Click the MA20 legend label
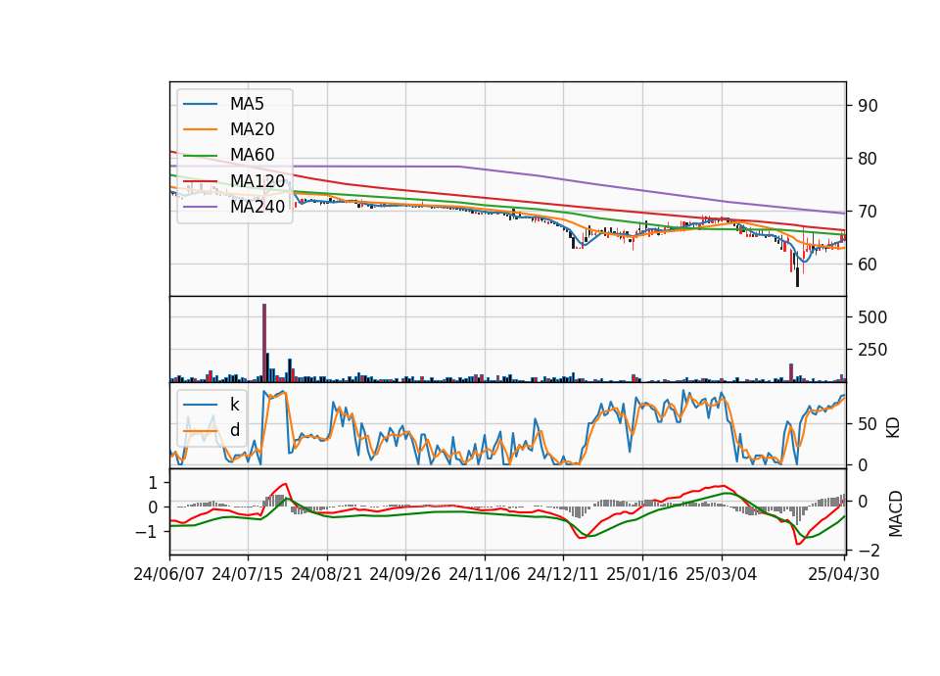This screenshot has width=940, height=676. (x=252, y=129)
